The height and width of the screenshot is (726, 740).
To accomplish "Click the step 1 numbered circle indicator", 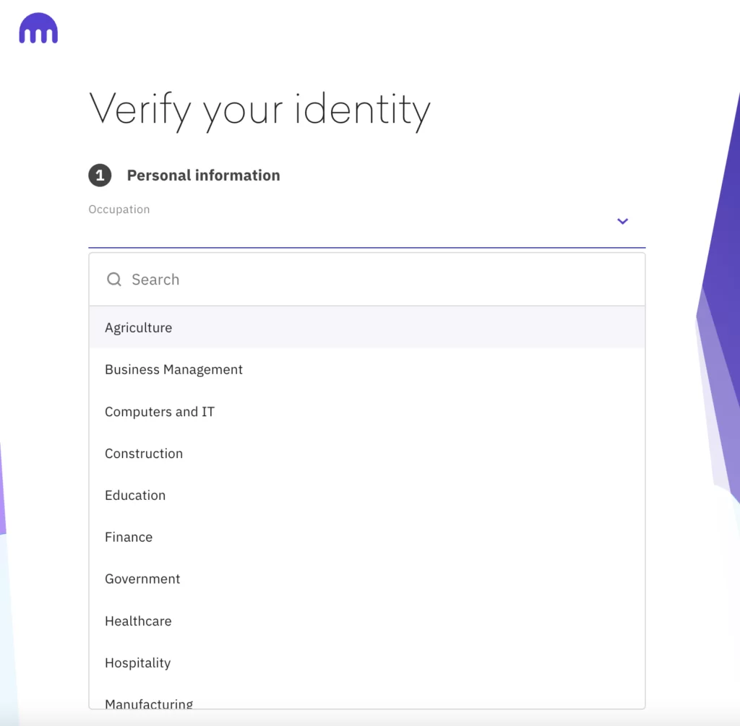I will [100, 175].
